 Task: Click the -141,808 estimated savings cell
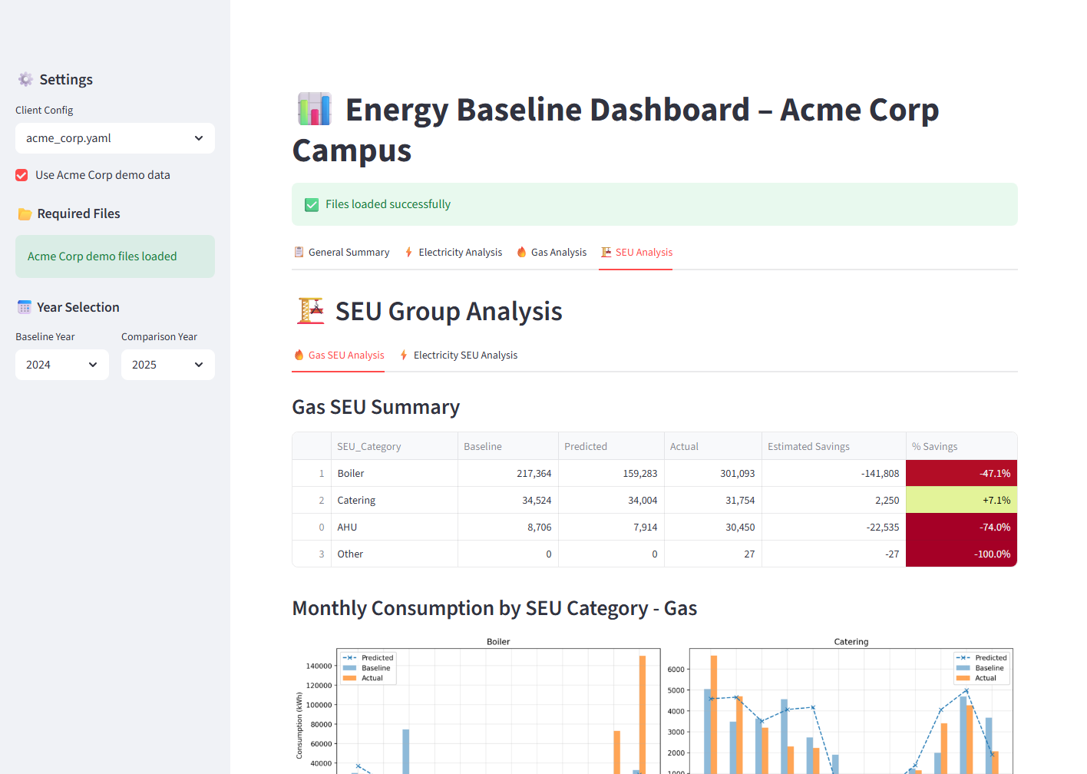tap(834, 473)
